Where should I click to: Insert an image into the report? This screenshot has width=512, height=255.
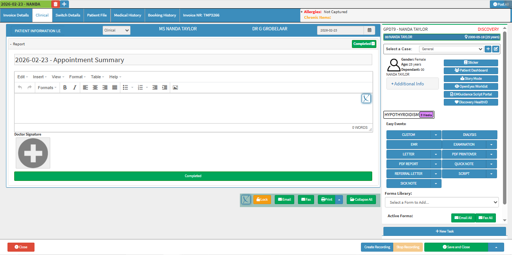pyautogui.click(x=175, y=87)
